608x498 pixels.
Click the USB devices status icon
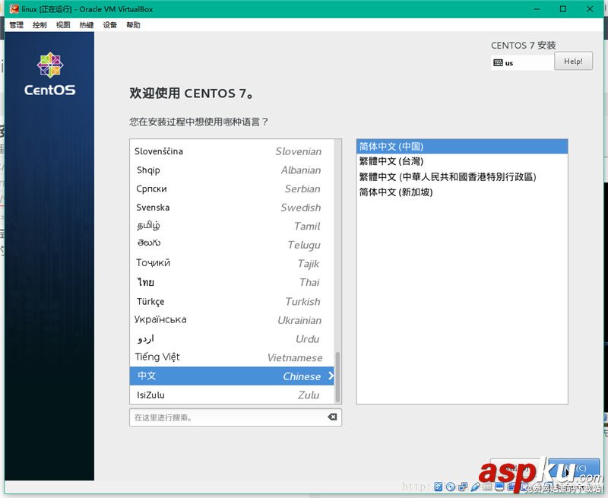(x=476, y=487)
